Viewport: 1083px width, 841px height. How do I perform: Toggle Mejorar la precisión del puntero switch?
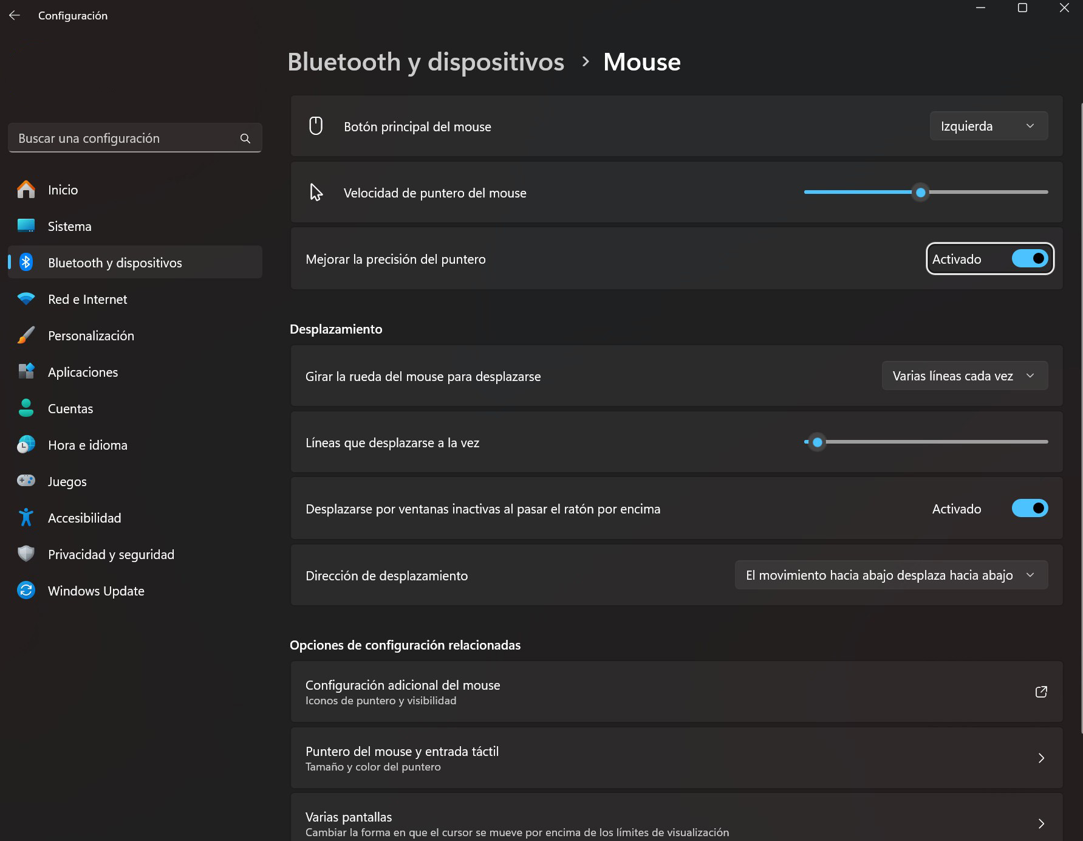pyautogui.click(x=1030, y=259)
